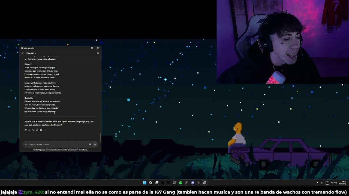Start a new chat with the compose icon
This screenshot has width=349, height=196.
click(98, 53)
